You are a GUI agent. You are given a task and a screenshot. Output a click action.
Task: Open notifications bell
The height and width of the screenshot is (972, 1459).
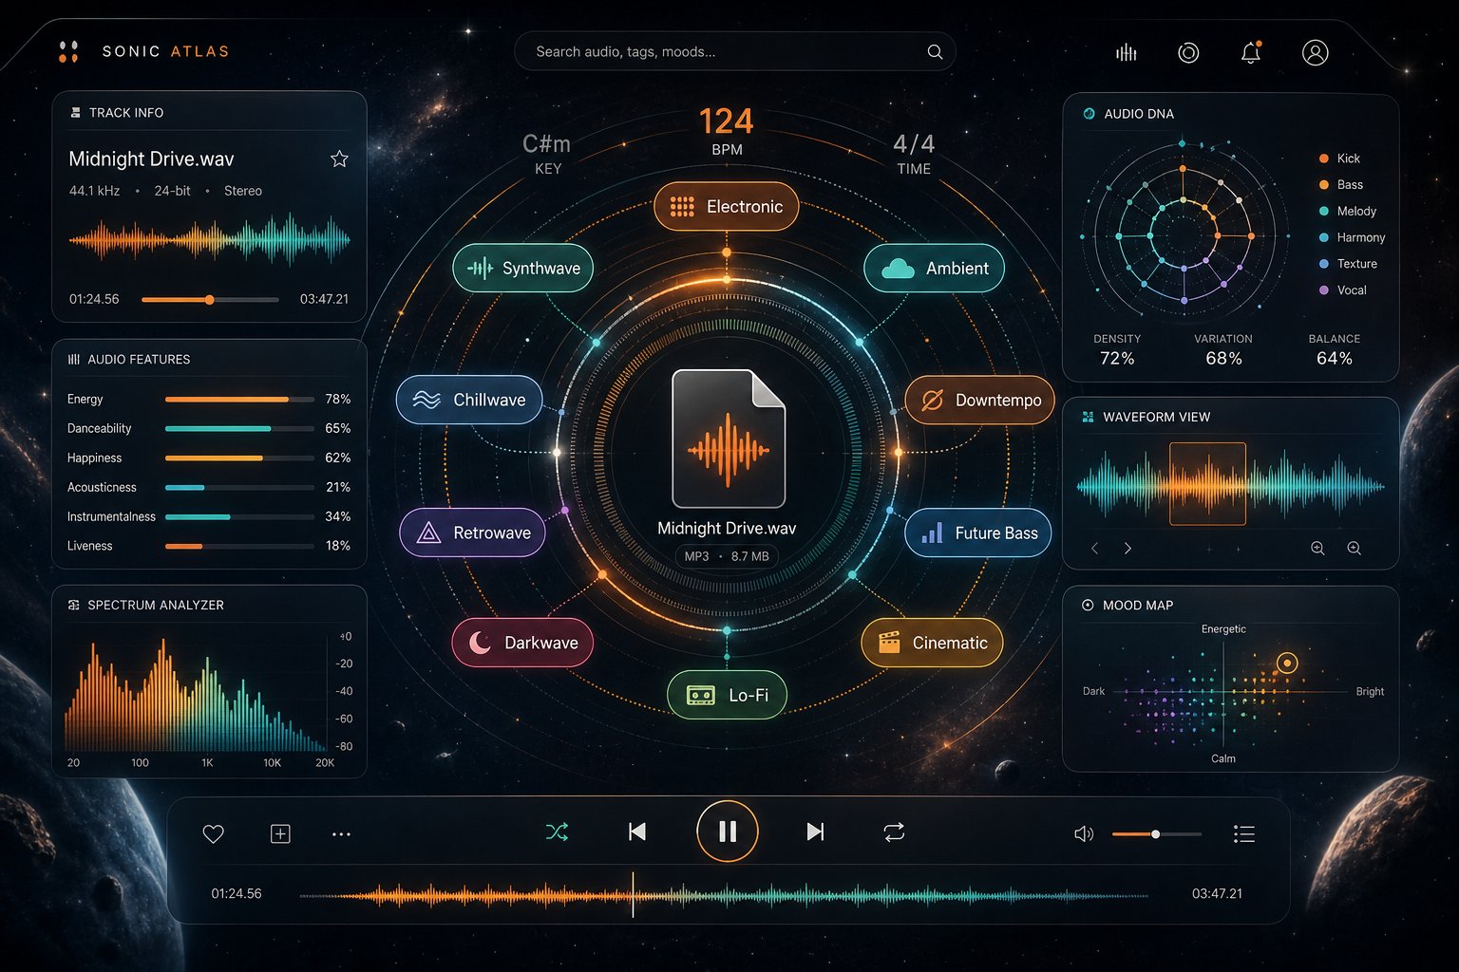tap(1251, 52)
